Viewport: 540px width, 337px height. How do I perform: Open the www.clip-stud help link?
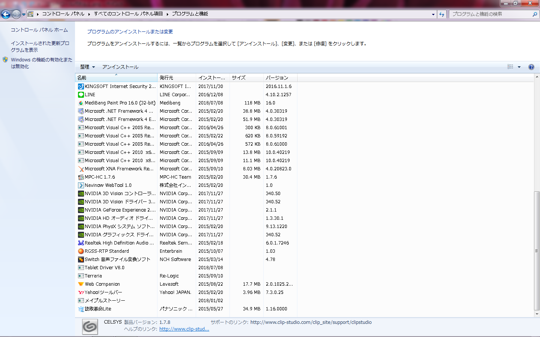tap(184, 329)
